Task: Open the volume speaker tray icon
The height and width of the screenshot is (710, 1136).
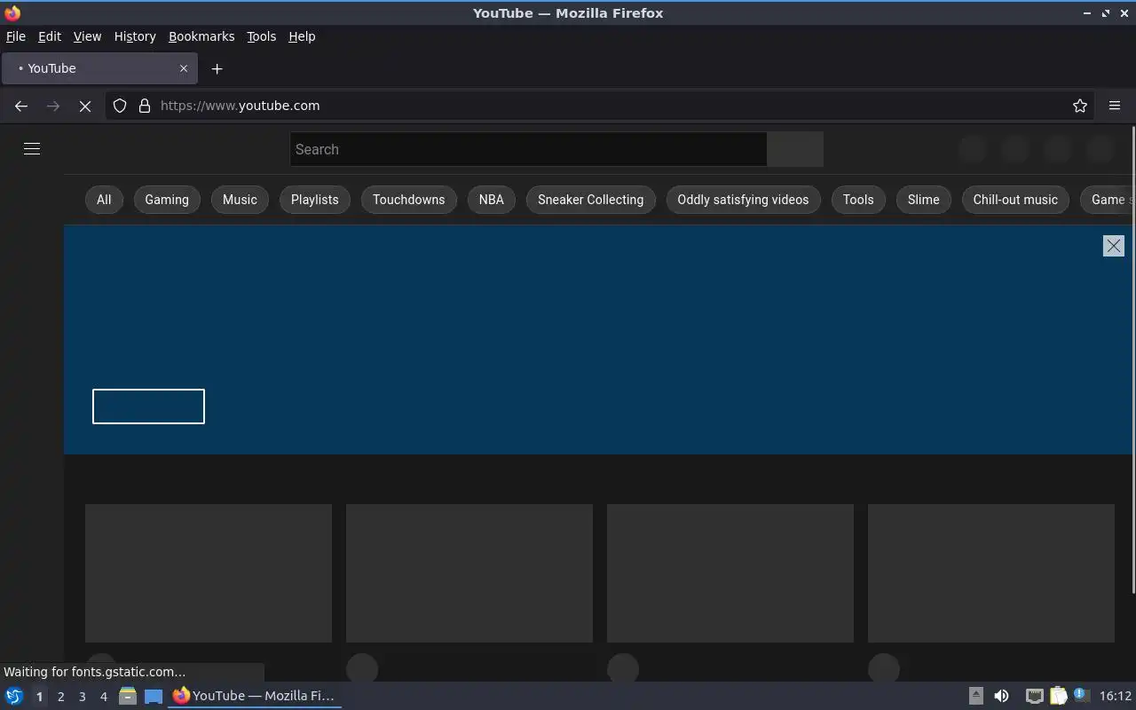Action: [1001, 696]
